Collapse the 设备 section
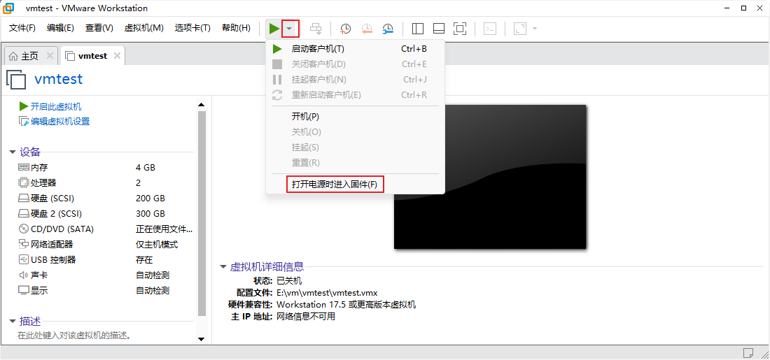The width and height of the screenshot is (770, 360). [13, 152]
